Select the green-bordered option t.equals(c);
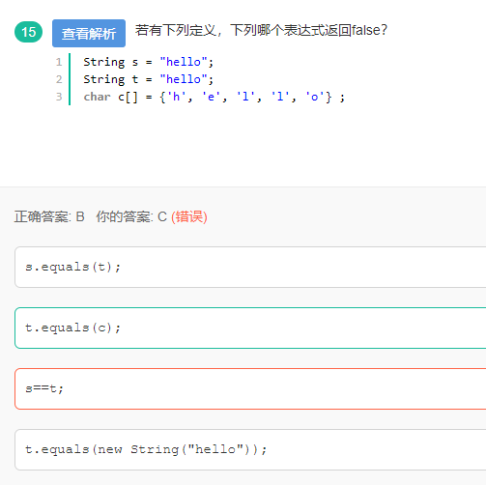This screenshot has width=486, height=485. (x=250, y=328)
